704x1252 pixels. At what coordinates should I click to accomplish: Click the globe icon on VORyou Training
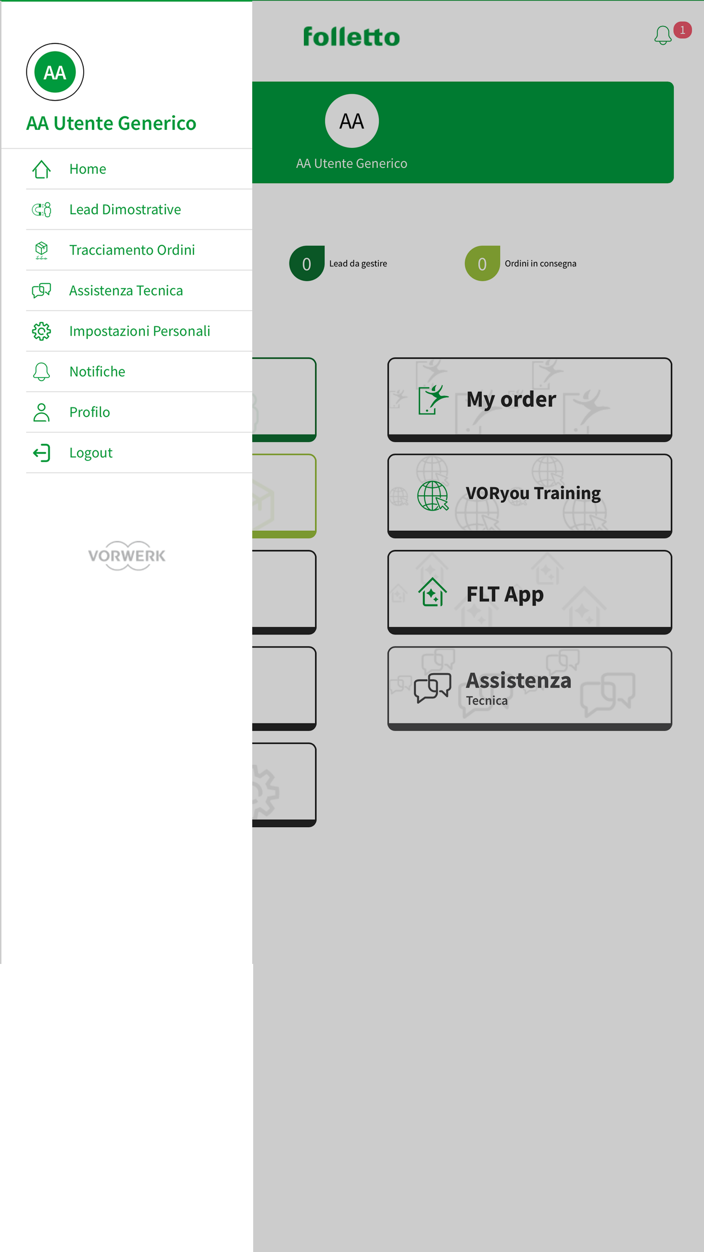[x=432, y=496]
